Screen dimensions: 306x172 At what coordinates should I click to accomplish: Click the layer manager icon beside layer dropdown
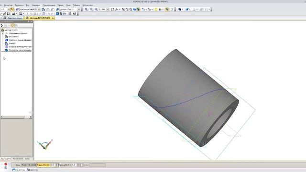tap(17, 10)
